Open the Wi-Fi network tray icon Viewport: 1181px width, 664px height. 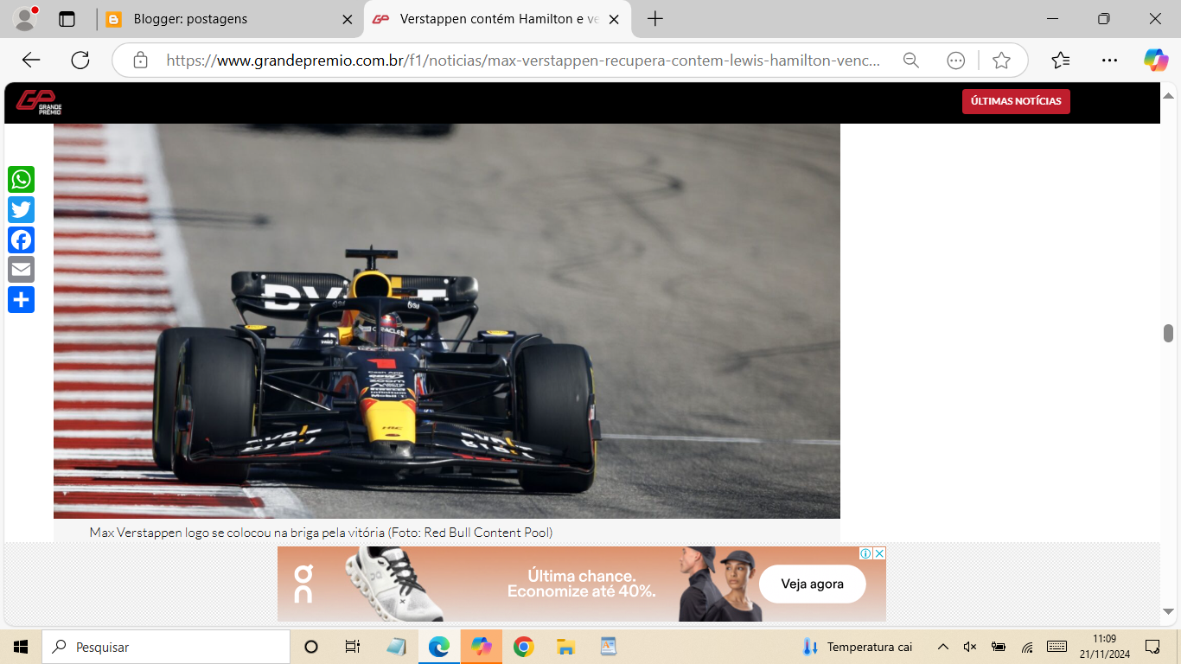pos(1027,647)
